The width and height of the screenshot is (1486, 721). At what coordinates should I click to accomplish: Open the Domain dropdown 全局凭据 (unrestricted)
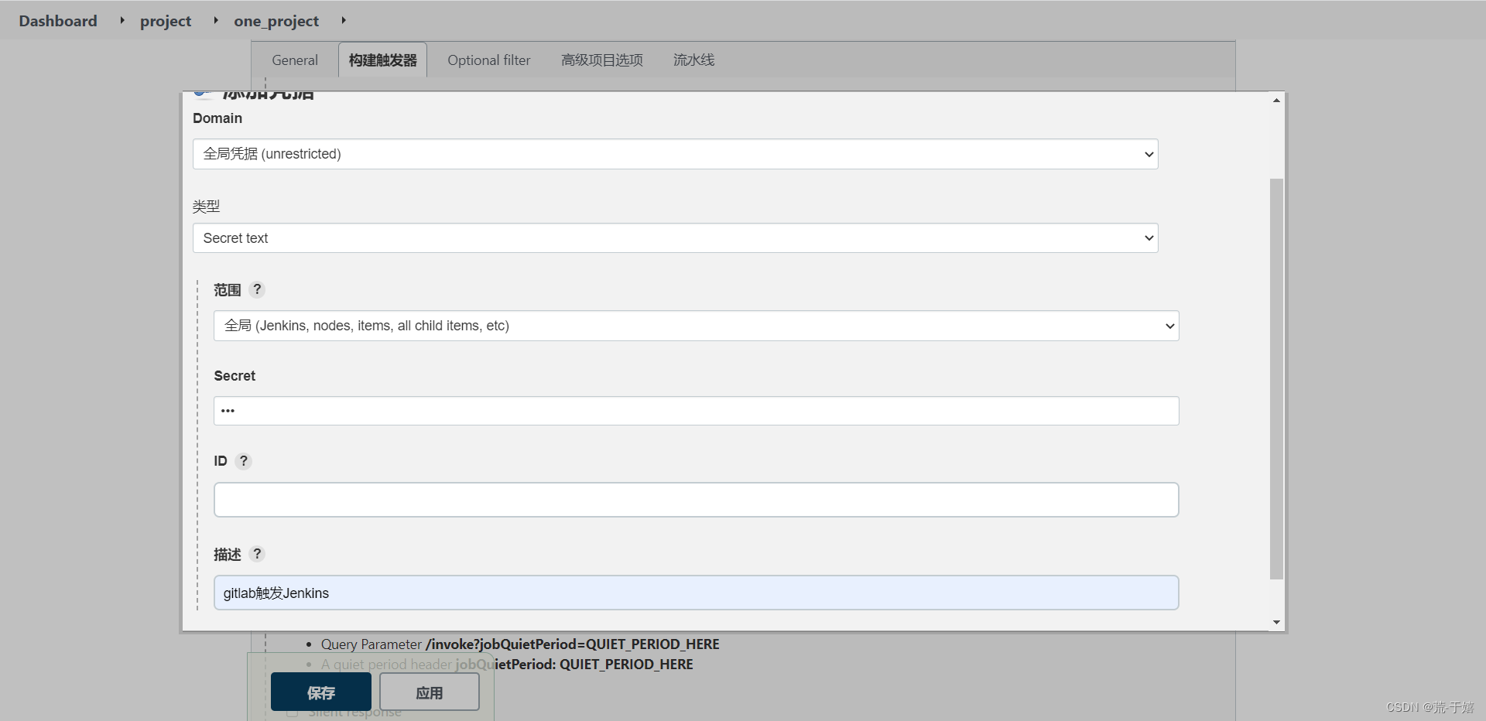[675, 154]
